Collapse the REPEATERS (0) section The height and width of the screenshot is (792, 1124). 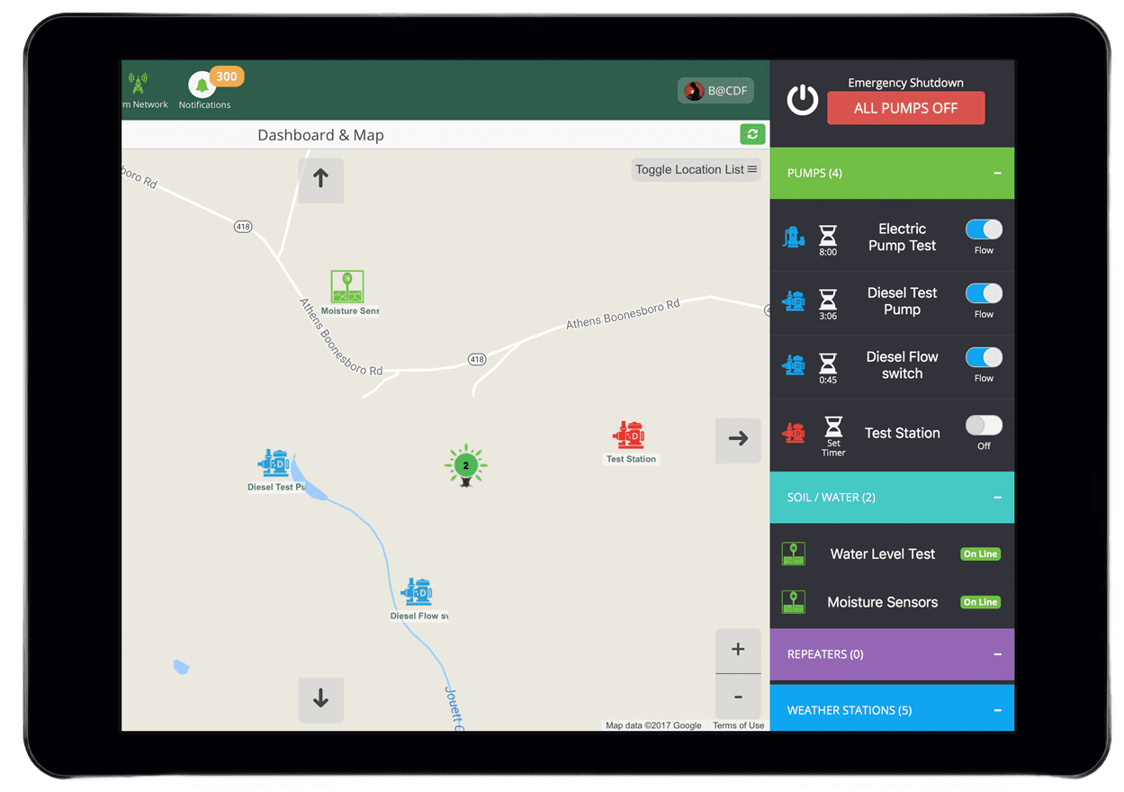[x=997, y=654]
